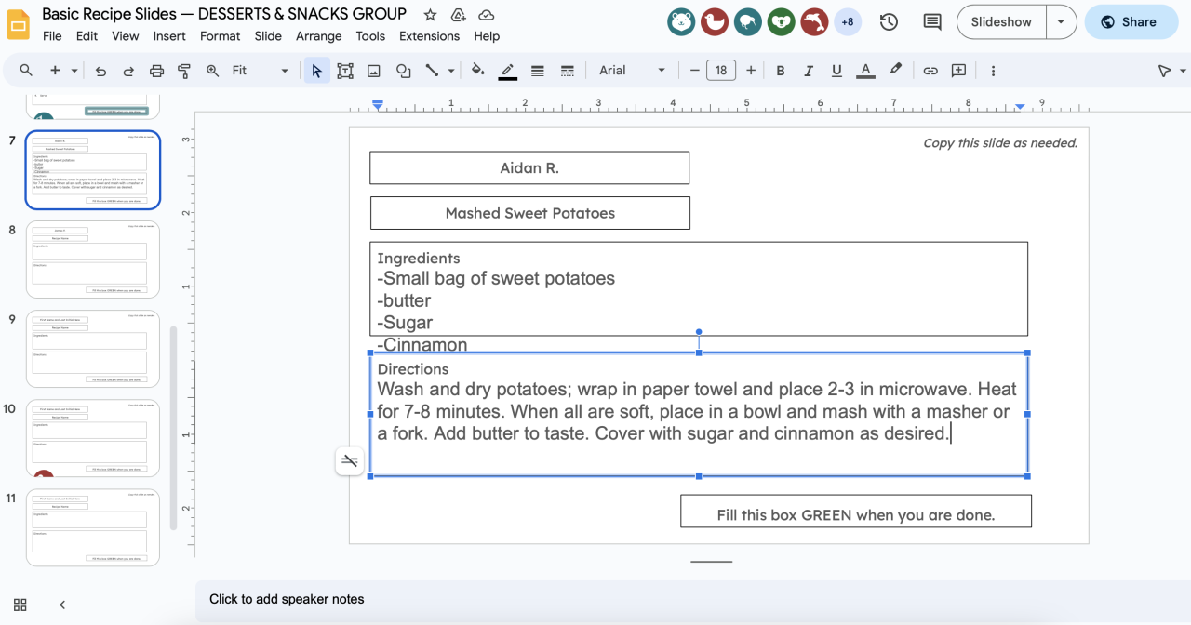Screen dimensions: 1191x625
Task: Click the Share button
Action: click(x=1131, y=22)
